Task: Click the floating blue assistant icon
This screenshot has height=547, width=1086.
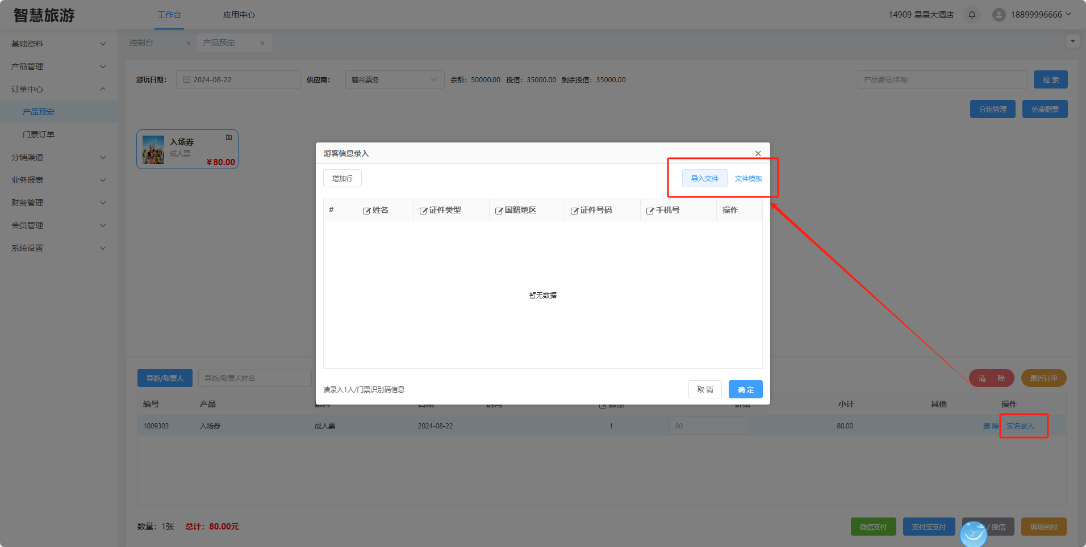Action: coord(974,533)
